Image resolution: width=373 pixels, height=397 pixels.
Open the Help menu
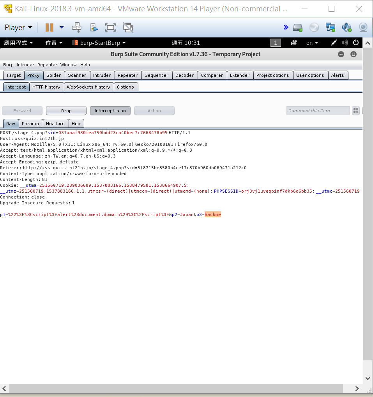pyautogui.click(x=85, y=65)
